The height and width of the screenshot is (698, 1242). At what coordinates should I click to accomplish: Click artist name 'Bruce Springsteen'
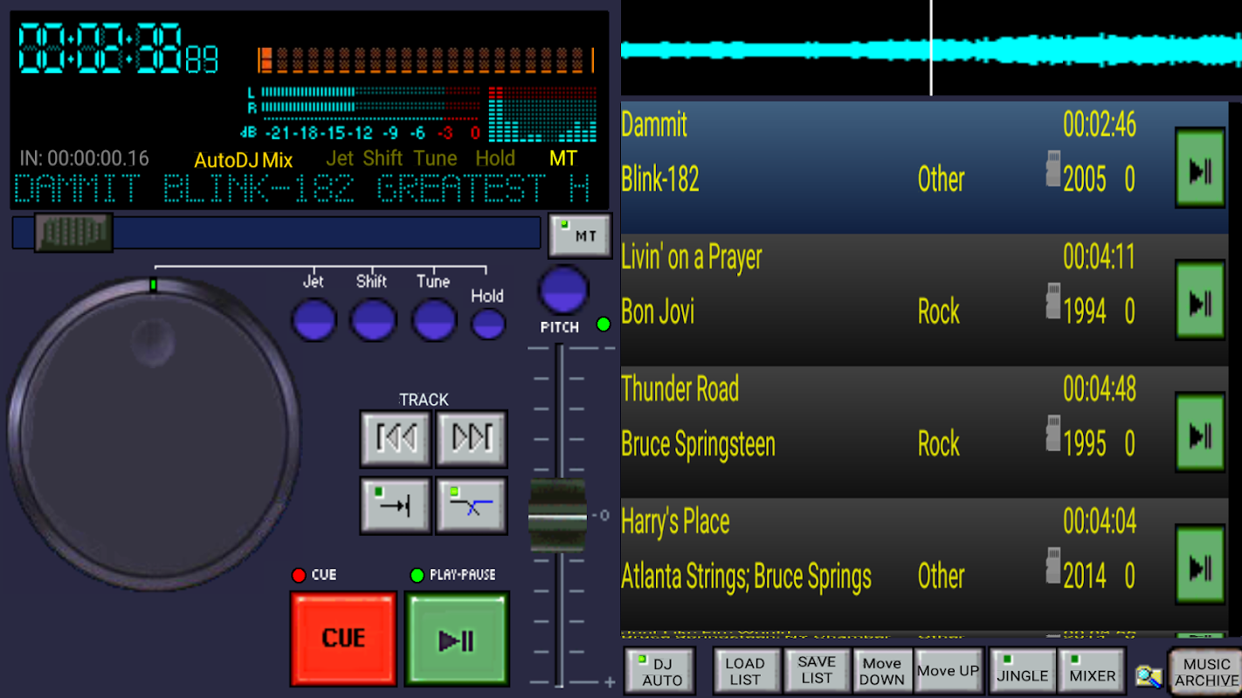[x=698, y=444]
